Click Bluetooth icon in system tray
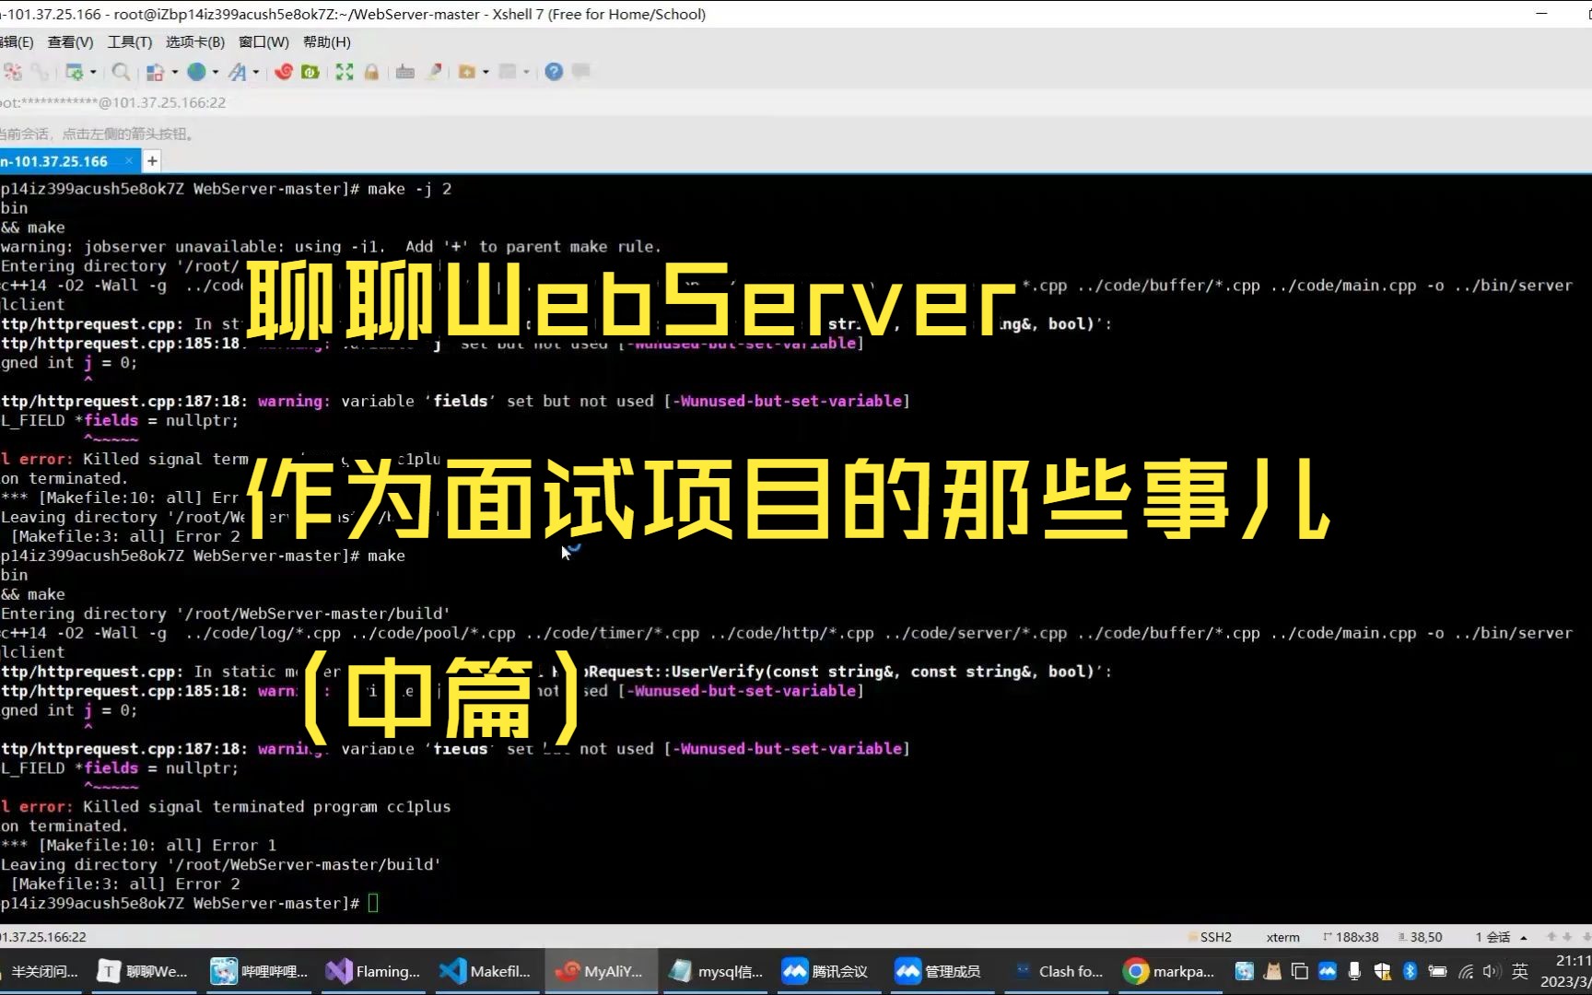The width and height of the screenshot is (1592, 995). (1410, 971)
